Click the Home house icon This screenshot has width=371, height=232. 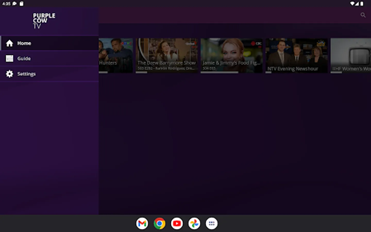(10, 43)
